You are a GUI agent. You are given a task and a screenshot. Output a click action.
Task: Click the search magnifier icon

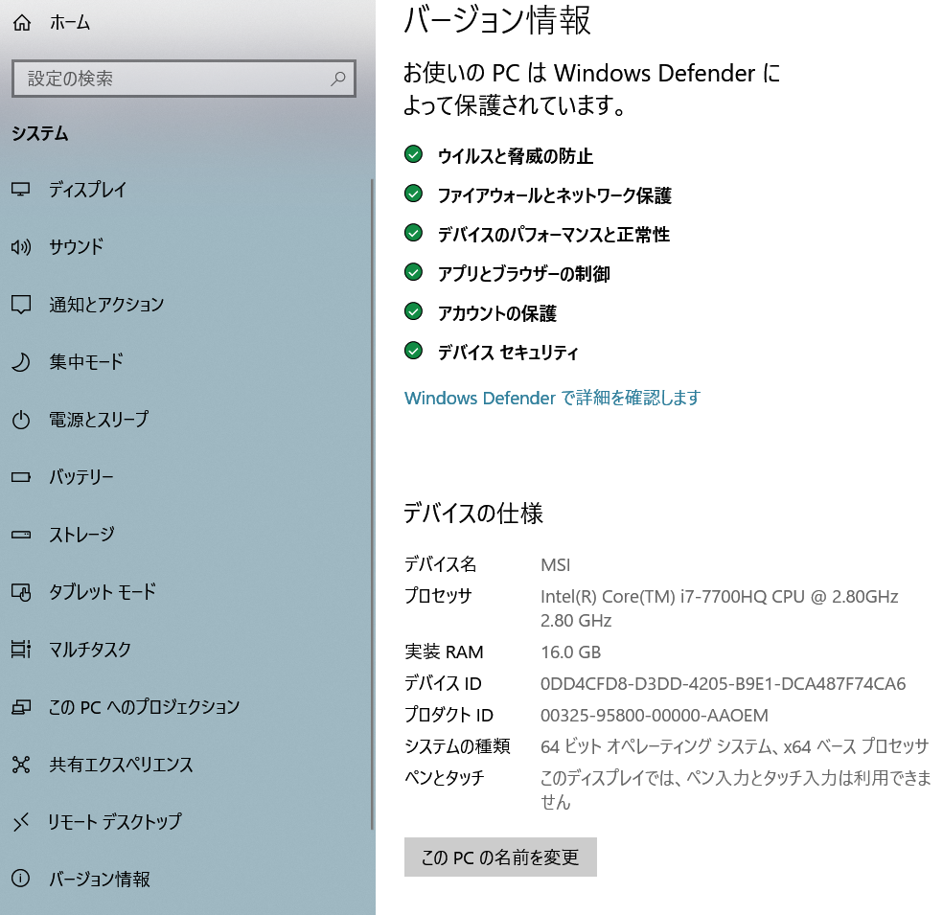click(337, 79)
